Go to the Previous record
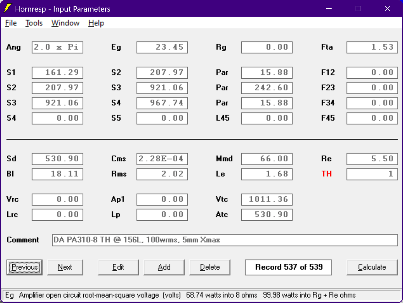The image size is (403, 303). coord(24,267)
